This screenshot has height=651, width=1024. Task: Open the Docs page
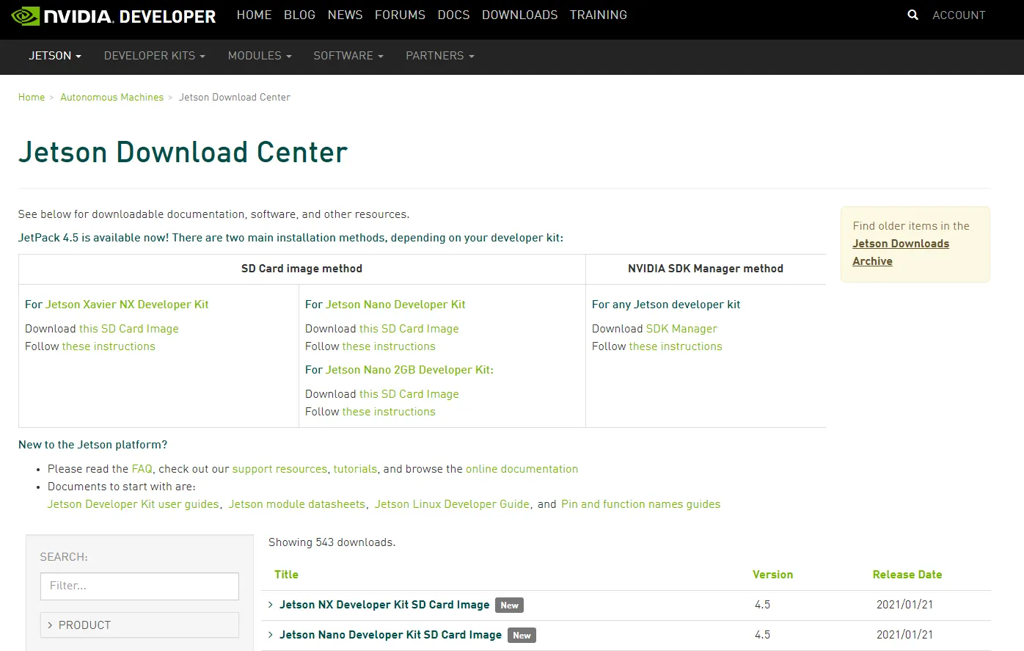453,15
